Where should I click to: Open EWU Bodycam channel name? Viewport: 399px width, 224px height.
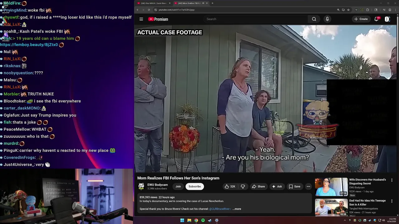click(x=157, y=185)
